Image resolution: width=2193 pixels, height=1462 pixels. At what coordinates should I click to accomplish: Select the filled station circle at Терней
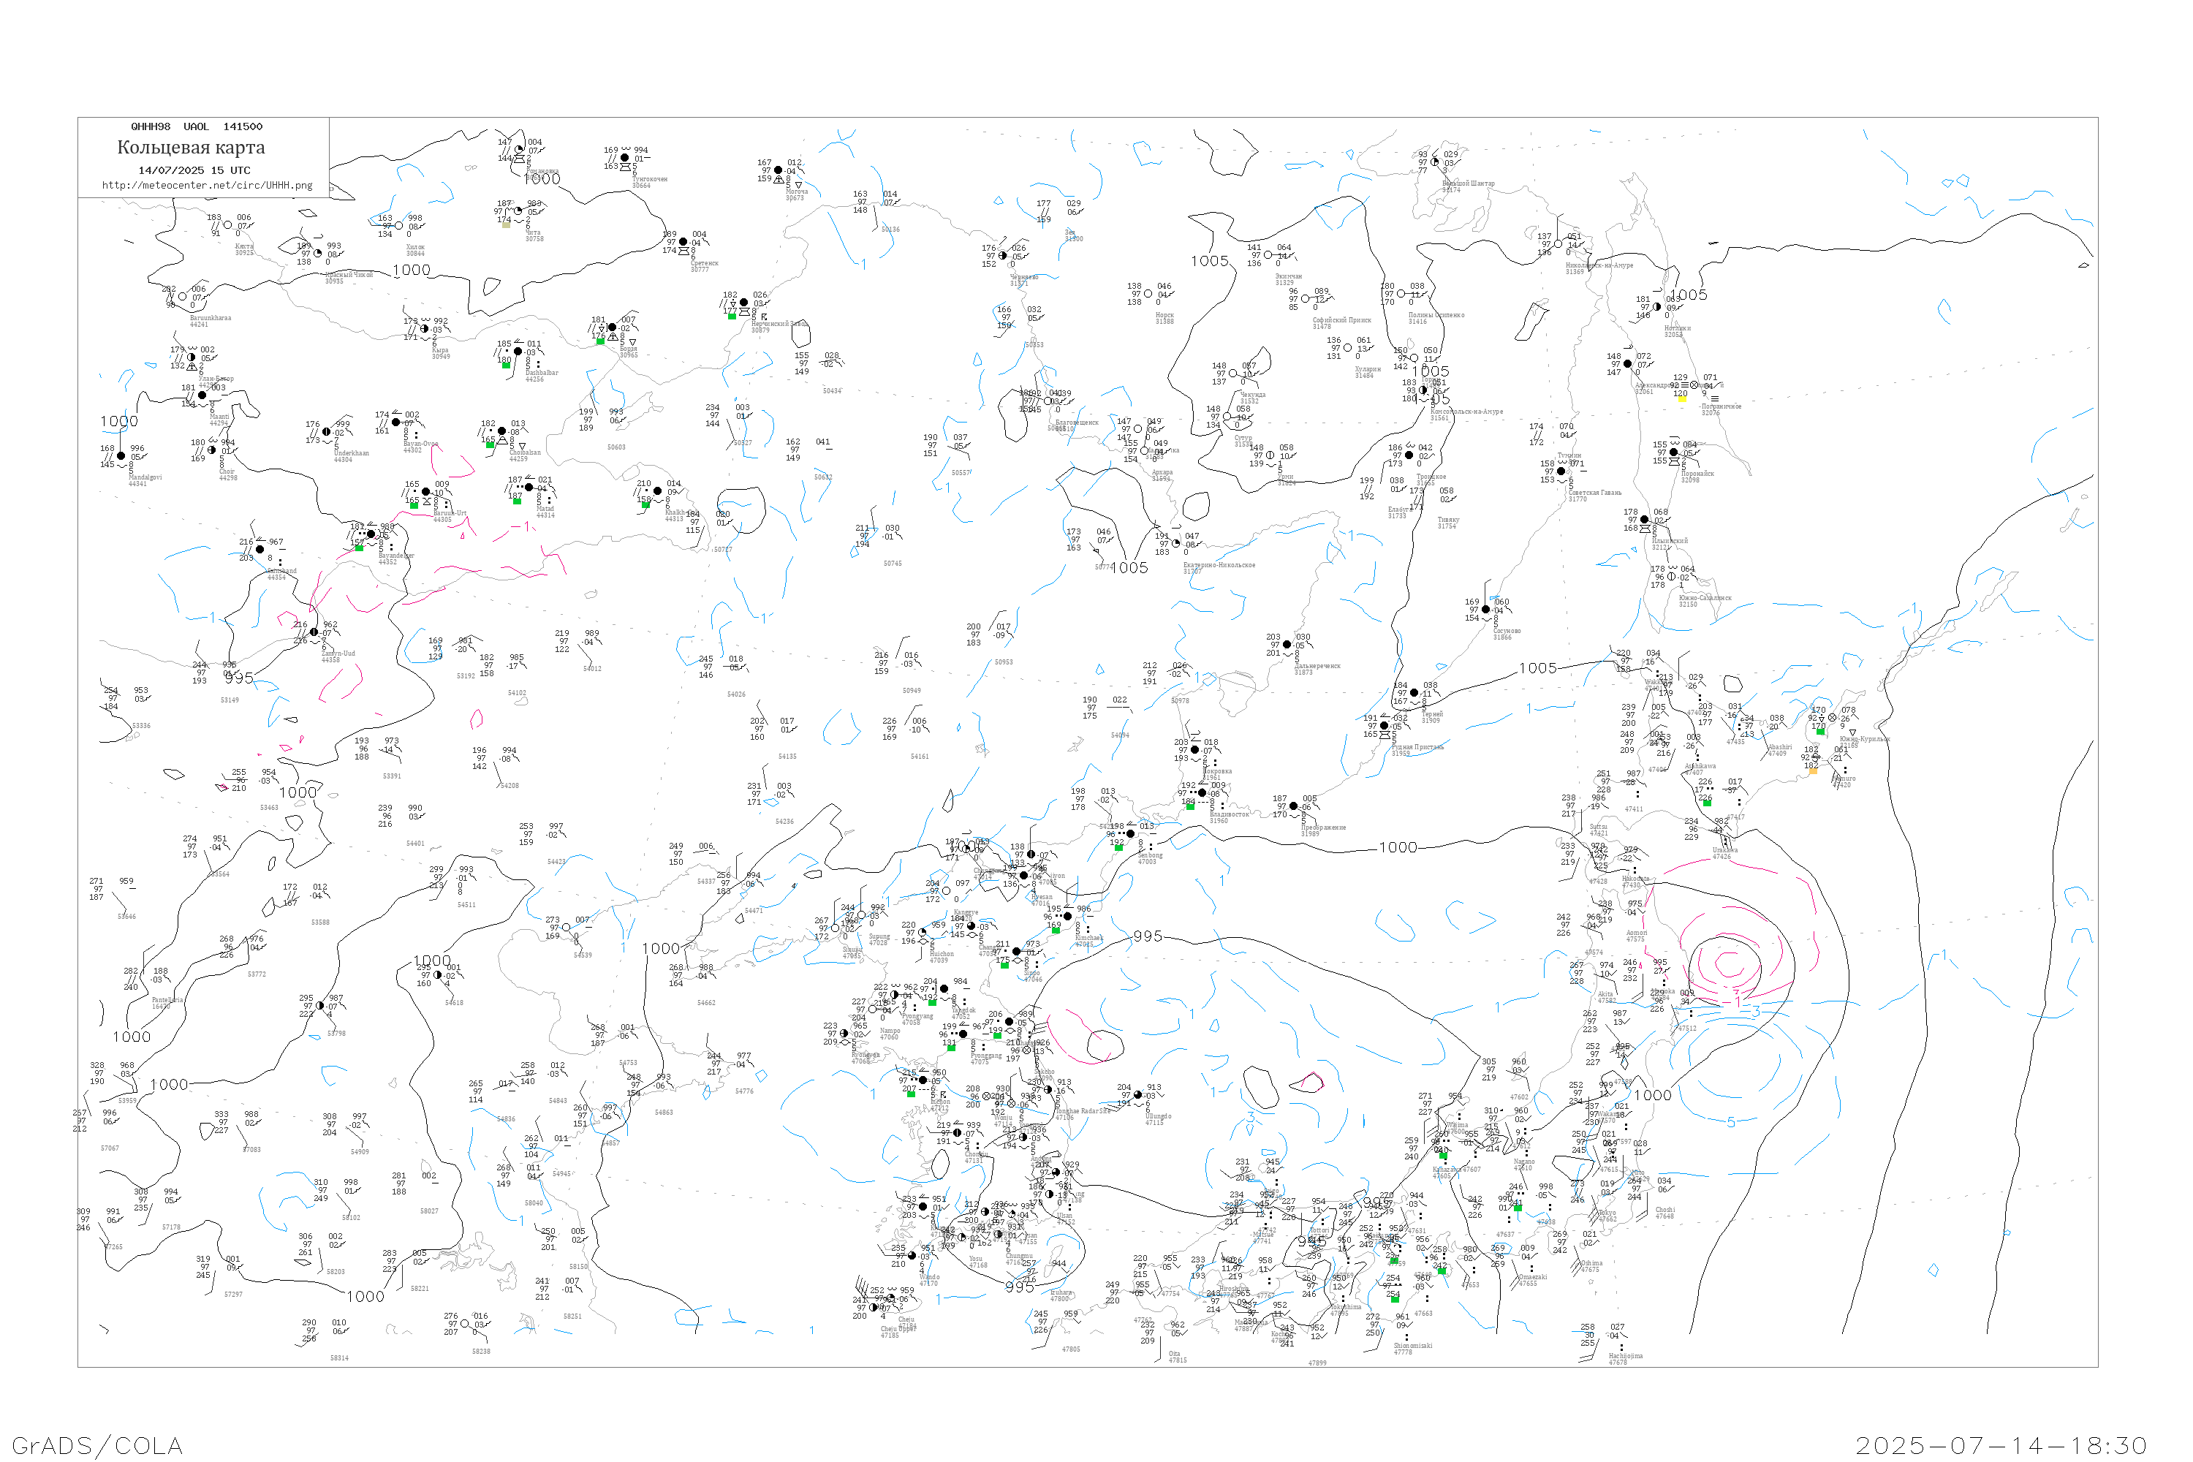[x=1414, y=693]
